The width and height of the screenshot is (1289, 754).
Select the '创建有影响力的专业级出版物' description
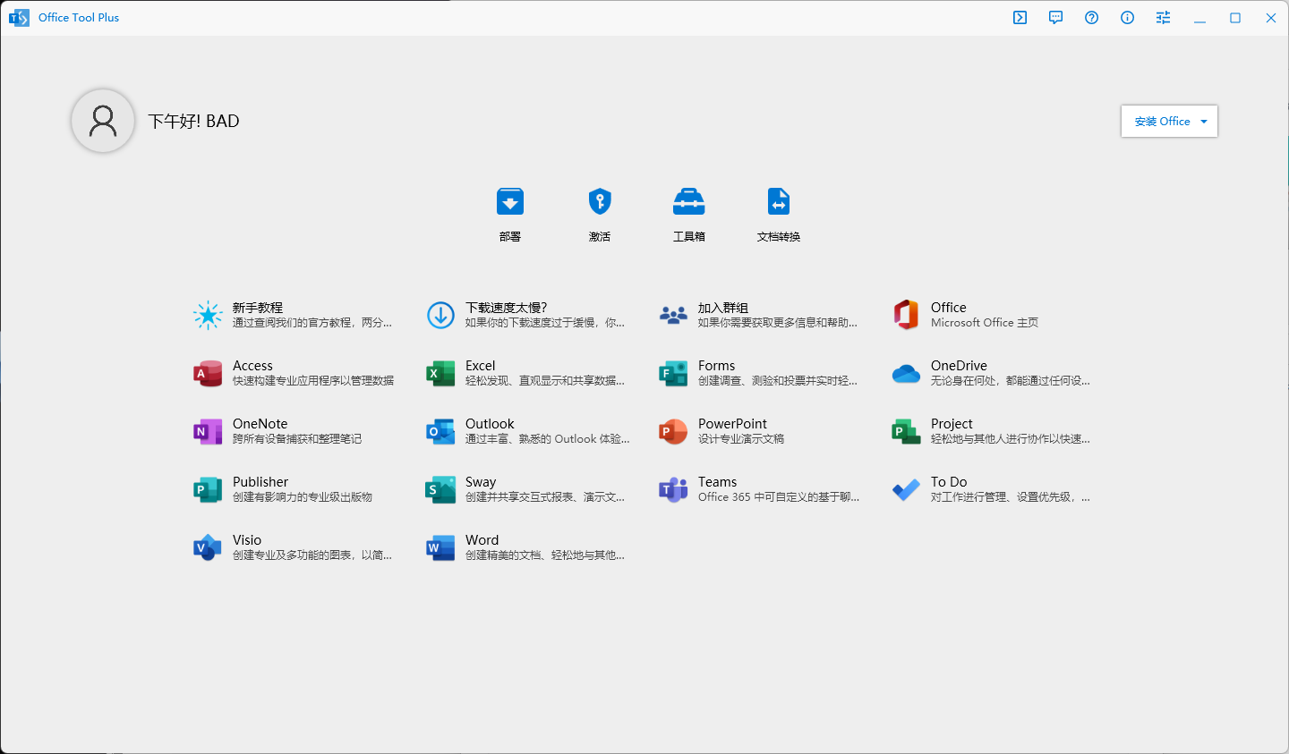click(x=303, y=497)
